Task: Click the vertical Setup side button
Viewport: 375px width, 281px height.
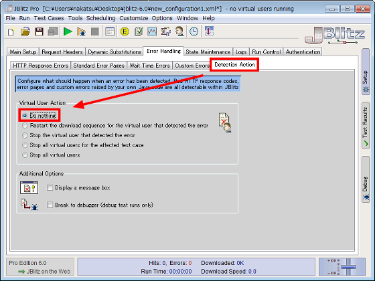Action: pos(366,72)
